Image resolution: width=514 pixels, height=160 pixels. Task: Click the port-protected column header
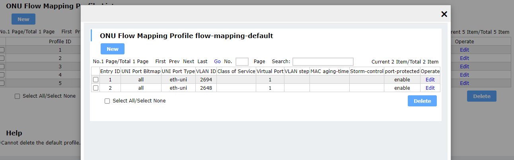(x=402, y=71)
